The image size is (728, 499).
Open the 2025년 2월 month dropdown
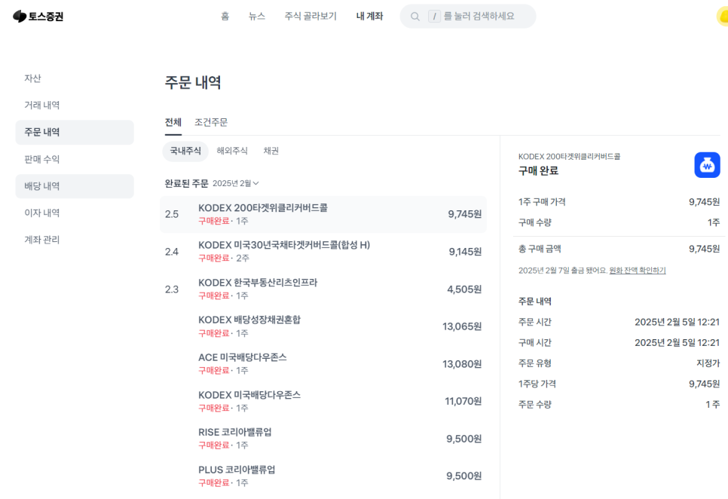point(235,183)
